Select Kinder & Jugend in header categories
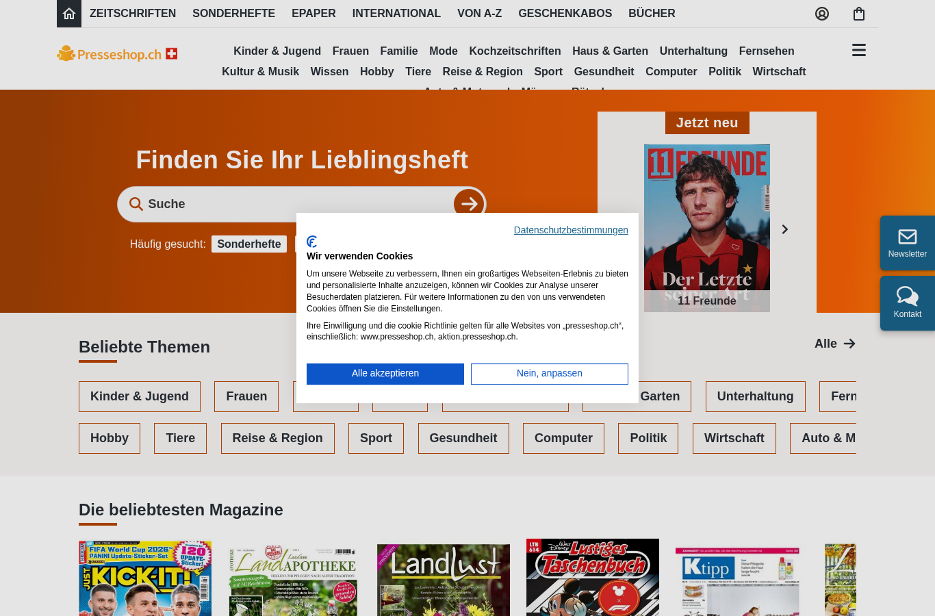The height and width of the screenshot is (616, 935). (277, 51)
